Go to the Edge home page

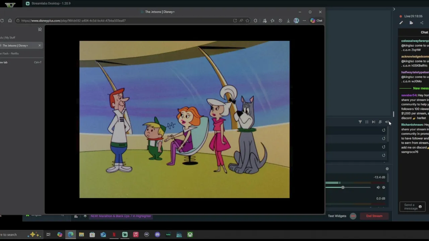pyautogui.click(x=10, y=21)
